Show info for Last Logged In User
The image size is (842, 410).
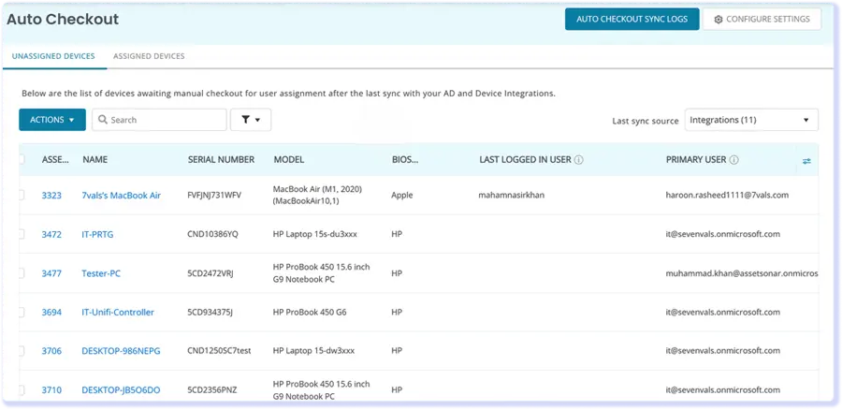(579, 159)
